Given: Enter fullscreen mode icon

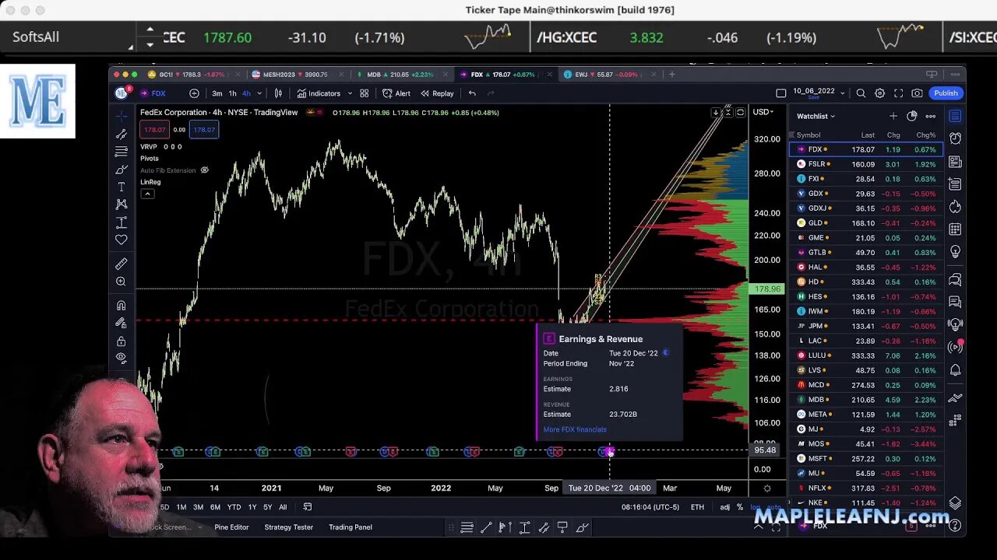Looking at the screenshot, I should tap(898, 93).
